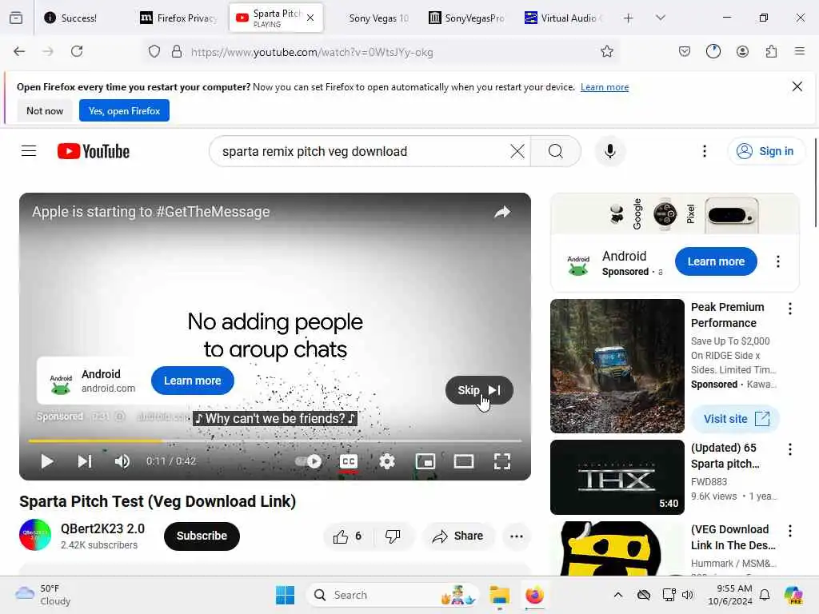819x614 pixels.
Task: Open Firefox account icon
Action: pyautogui.click(x=742, y=51)
